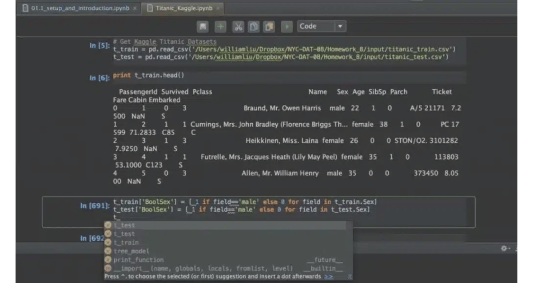
Task: Click inside the In [6] print t_train.head() cell
Action: pyautogui.click(x=266, y=76)
